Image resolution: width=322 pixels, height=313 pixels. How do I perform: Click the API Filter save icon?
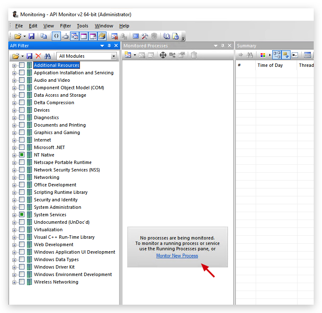pyautogui.click(x=29, y=56)
